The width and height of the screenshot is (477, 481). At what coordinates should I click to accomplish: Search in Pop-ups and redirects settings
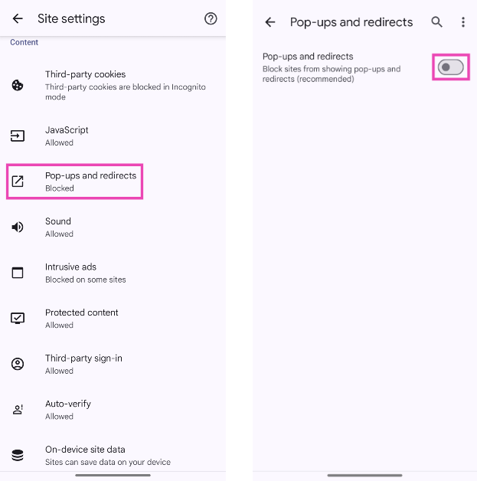[x=436, y=22]
